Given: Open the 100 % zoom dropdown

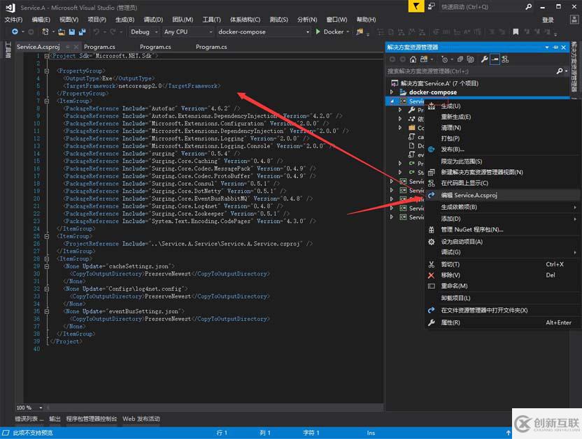Looking at the screenshot, I should (x=41, y=408).
